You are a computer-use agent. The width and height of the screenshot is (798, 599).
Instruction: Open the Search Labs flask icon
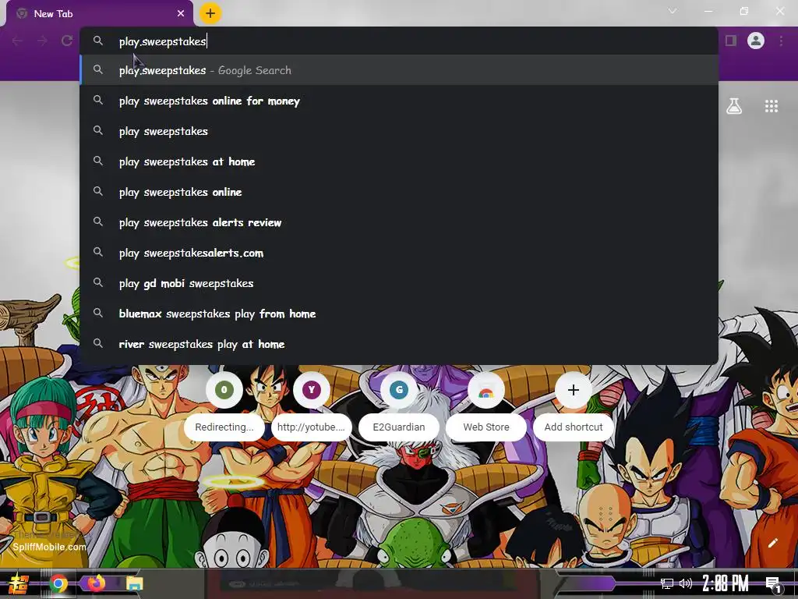coord(734,106)
